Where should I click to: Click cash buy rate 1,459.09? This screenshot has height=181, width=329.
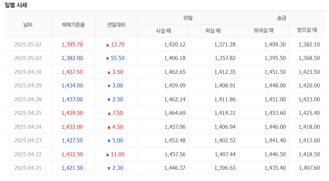click(x=175, y=85)
